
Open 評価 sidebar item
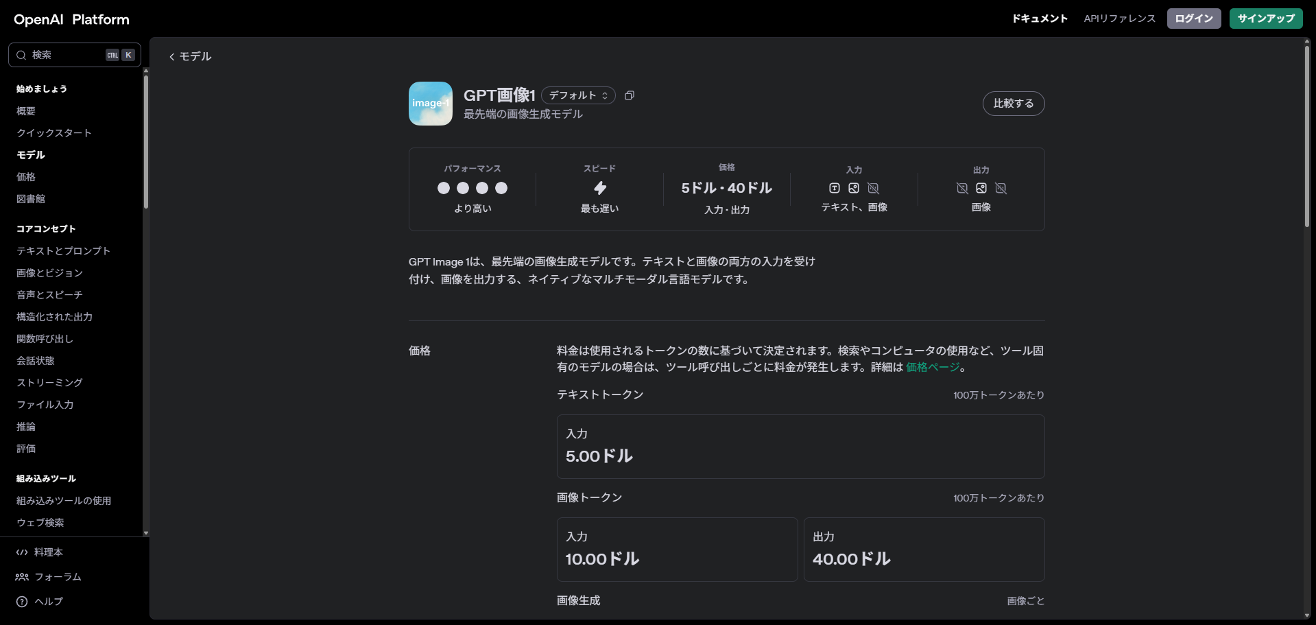click(26, 449)
